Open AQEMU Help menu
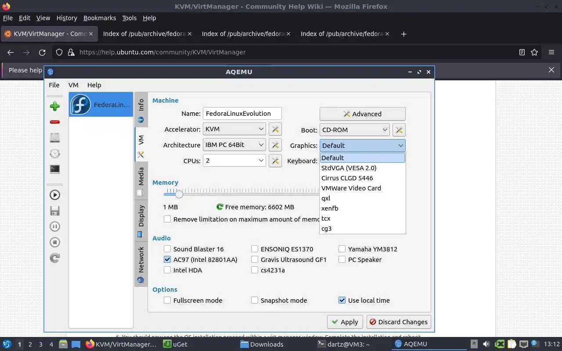The image size is (562, 351). point(94,85)
